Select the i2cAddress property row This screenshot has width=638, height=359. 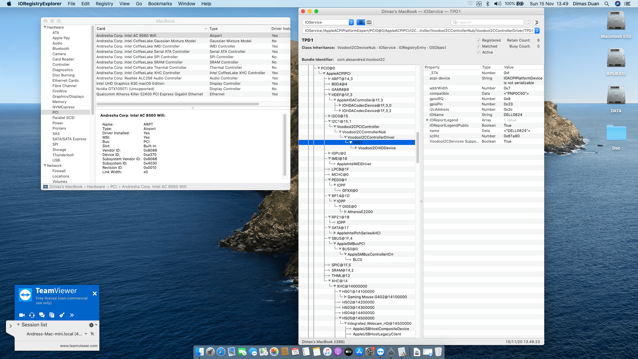(x=484, y=109)
